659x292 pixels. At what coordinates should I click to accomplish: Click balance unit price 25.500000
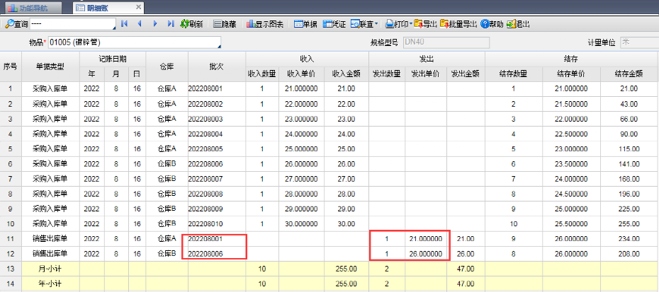[x=570, y=224]
